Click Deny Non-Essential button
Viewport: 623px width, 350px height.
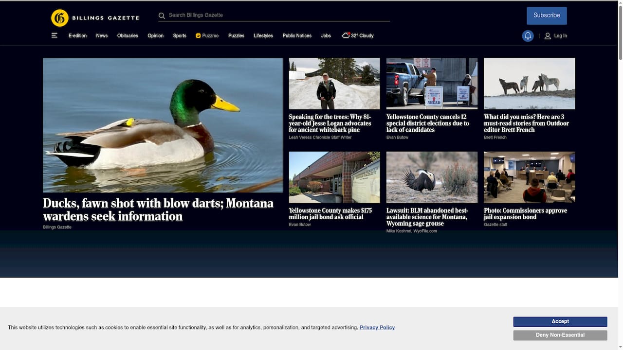[x=560, y=335]
